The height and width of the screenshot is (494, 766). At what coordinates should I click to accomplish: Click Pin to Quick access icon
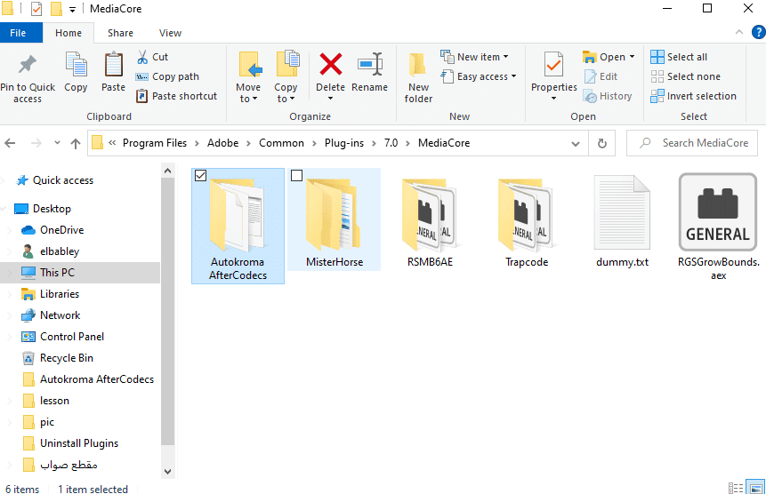point(28,64)
